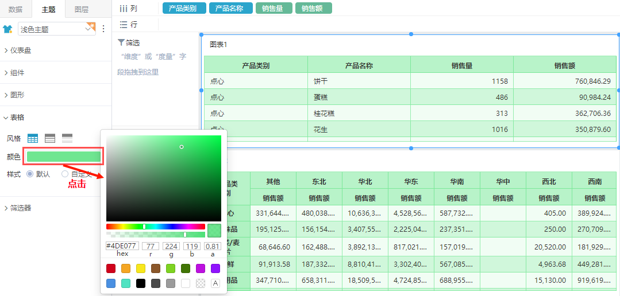Click the 产品类别 column field pill
This screenshot has width=620, height=296.
click(184, 8)
